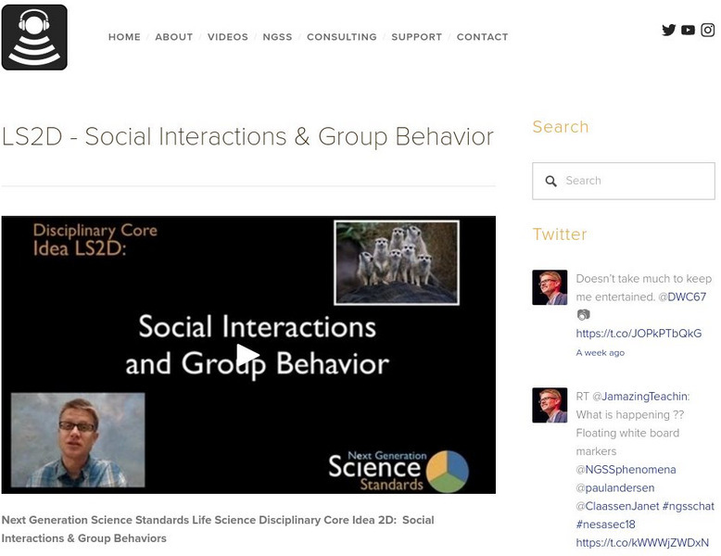721x556 pixels.
Task: Click the LS2D page title heading
Action: [247, 137]
